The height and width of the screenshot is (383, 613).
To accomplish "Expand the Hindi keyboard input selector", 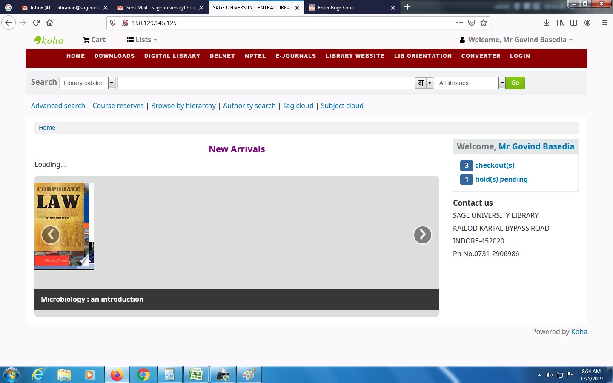I will 430,83.
